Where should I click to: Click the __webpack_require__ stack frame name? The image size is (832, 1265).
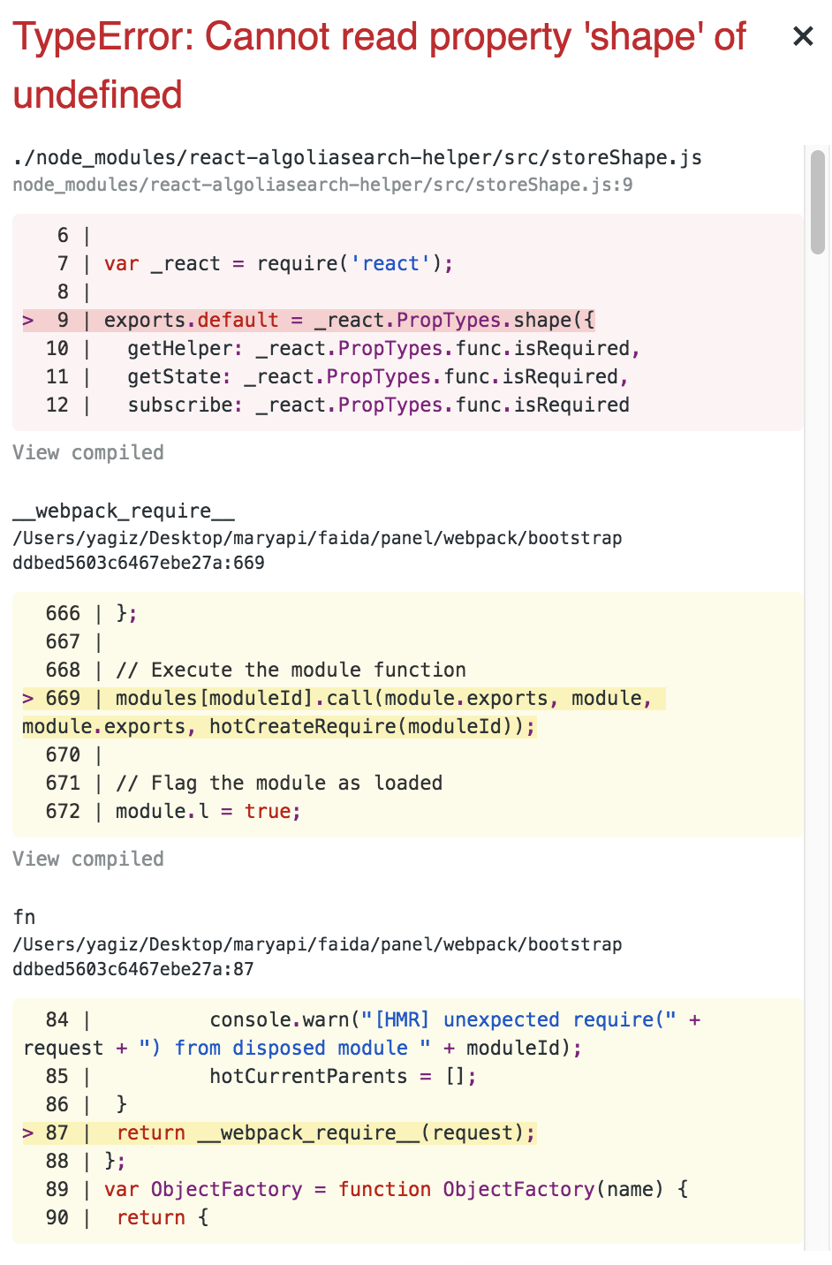coord(124,511)
